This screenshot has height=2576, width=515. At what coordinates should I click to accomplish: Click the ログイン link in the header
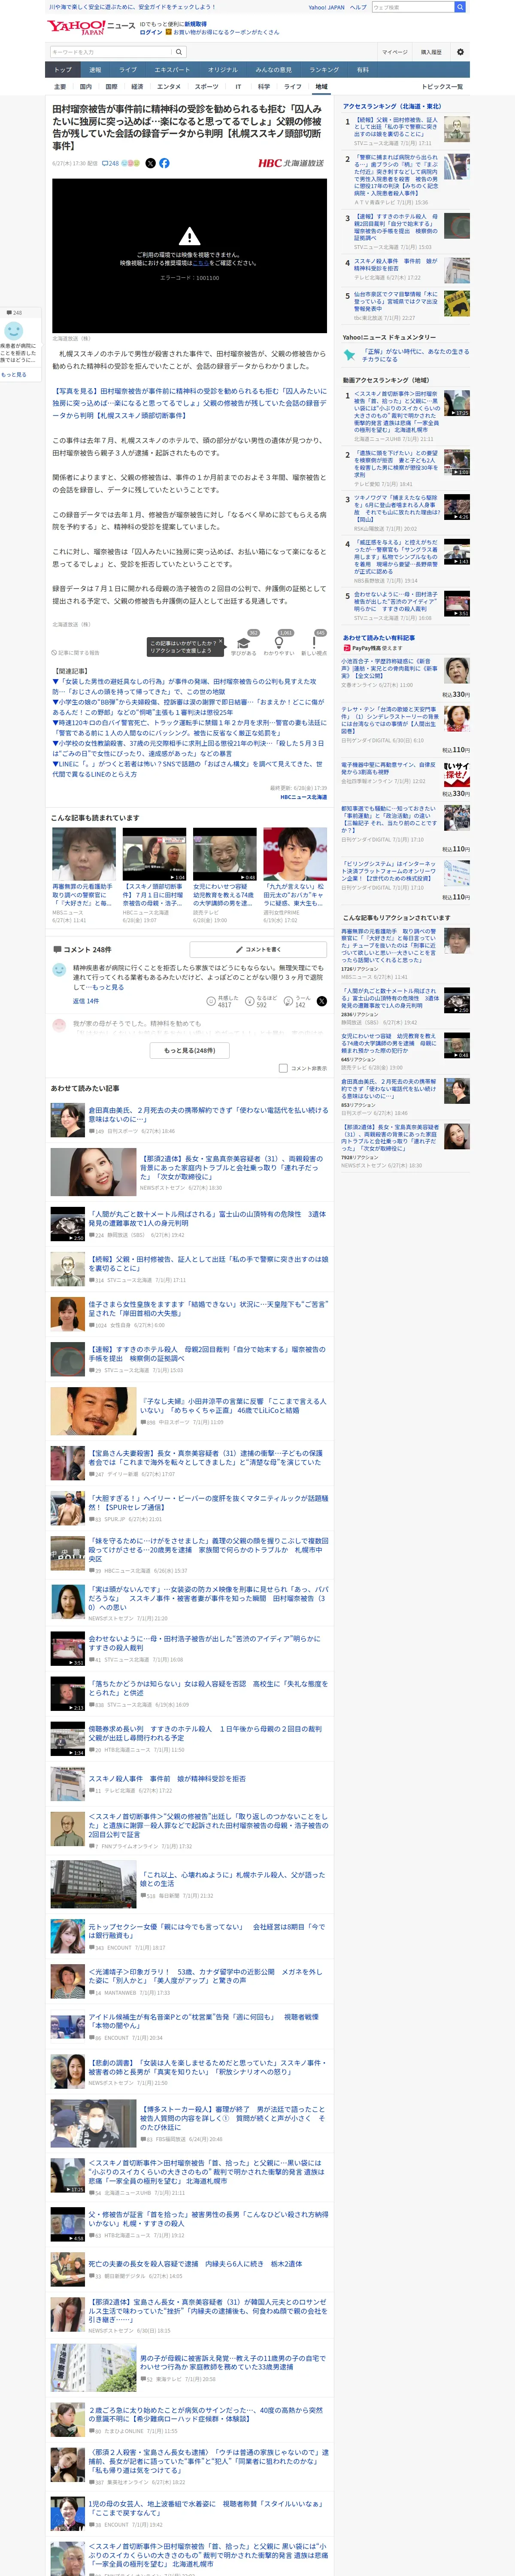tap(150, 32)
